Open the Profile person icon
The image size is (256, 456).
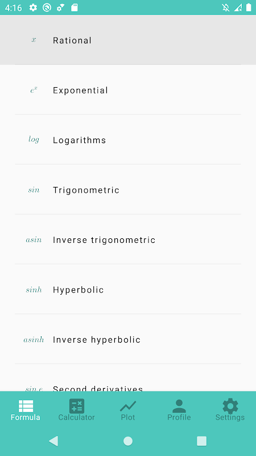(179, 406)
